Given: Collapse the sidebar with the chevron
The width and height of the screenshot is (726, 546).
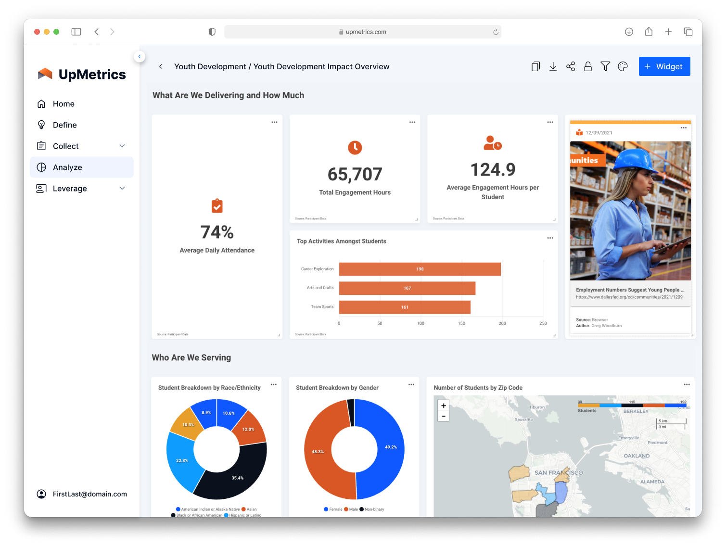Looking at the screenshot, I should (140, 56).
